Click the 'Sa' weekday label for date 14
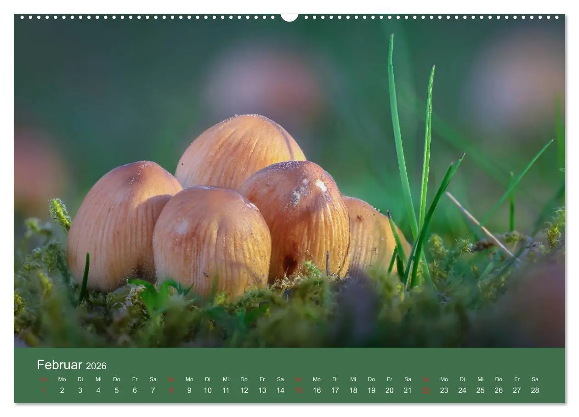 pyautogui.click(x=280, y=379)
